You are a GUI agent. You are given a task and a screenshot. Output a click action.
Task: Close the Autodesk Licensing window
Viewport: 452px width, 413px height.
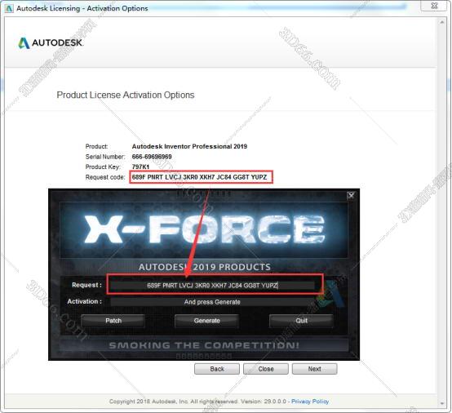pos(435,6)
